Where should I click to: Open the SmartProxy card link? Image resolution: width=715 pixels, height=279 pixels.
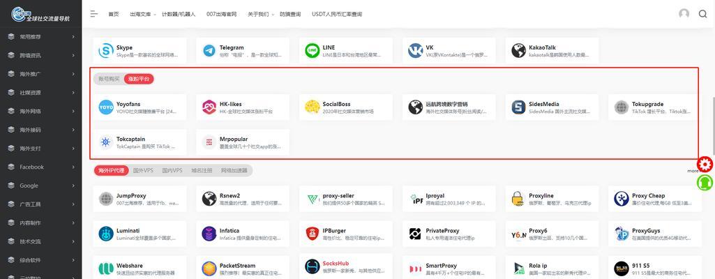(x=449, y=267)
